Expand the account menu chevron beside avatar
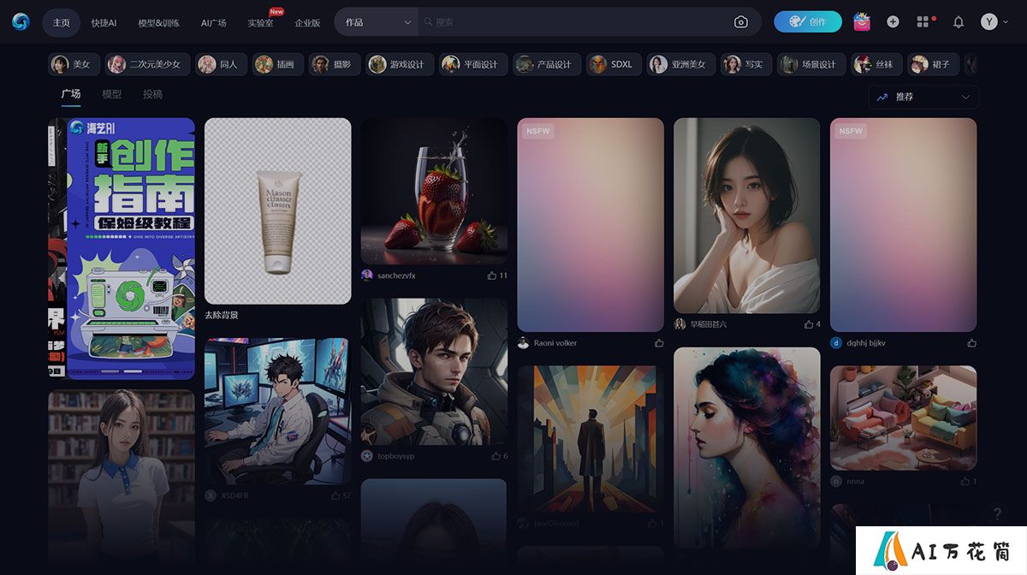This screenshot has width=1027, height=575. click(1007, 22)
